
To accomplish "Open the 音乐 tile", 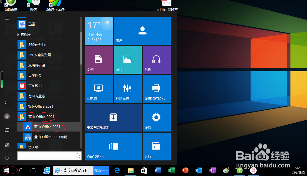I will click(x=157, y=60).
